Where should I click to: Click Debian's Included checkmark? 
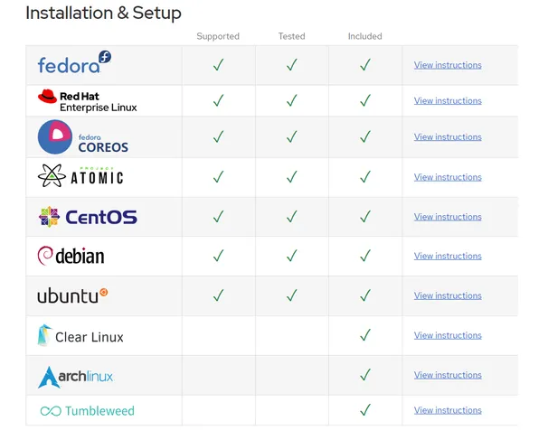point(365,256)
